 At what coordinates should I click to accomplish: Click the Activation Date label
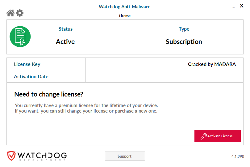(x=31, y=77)
